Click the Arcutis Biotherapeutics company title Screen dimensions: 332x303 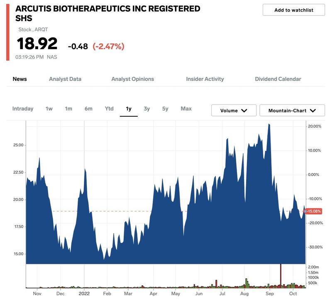click(108, 13)
